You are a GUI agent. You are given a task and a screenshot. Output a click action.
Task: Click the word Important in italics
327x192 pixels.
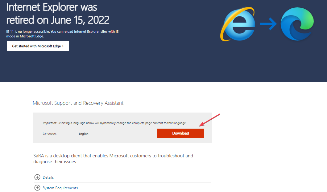point(49,123)
